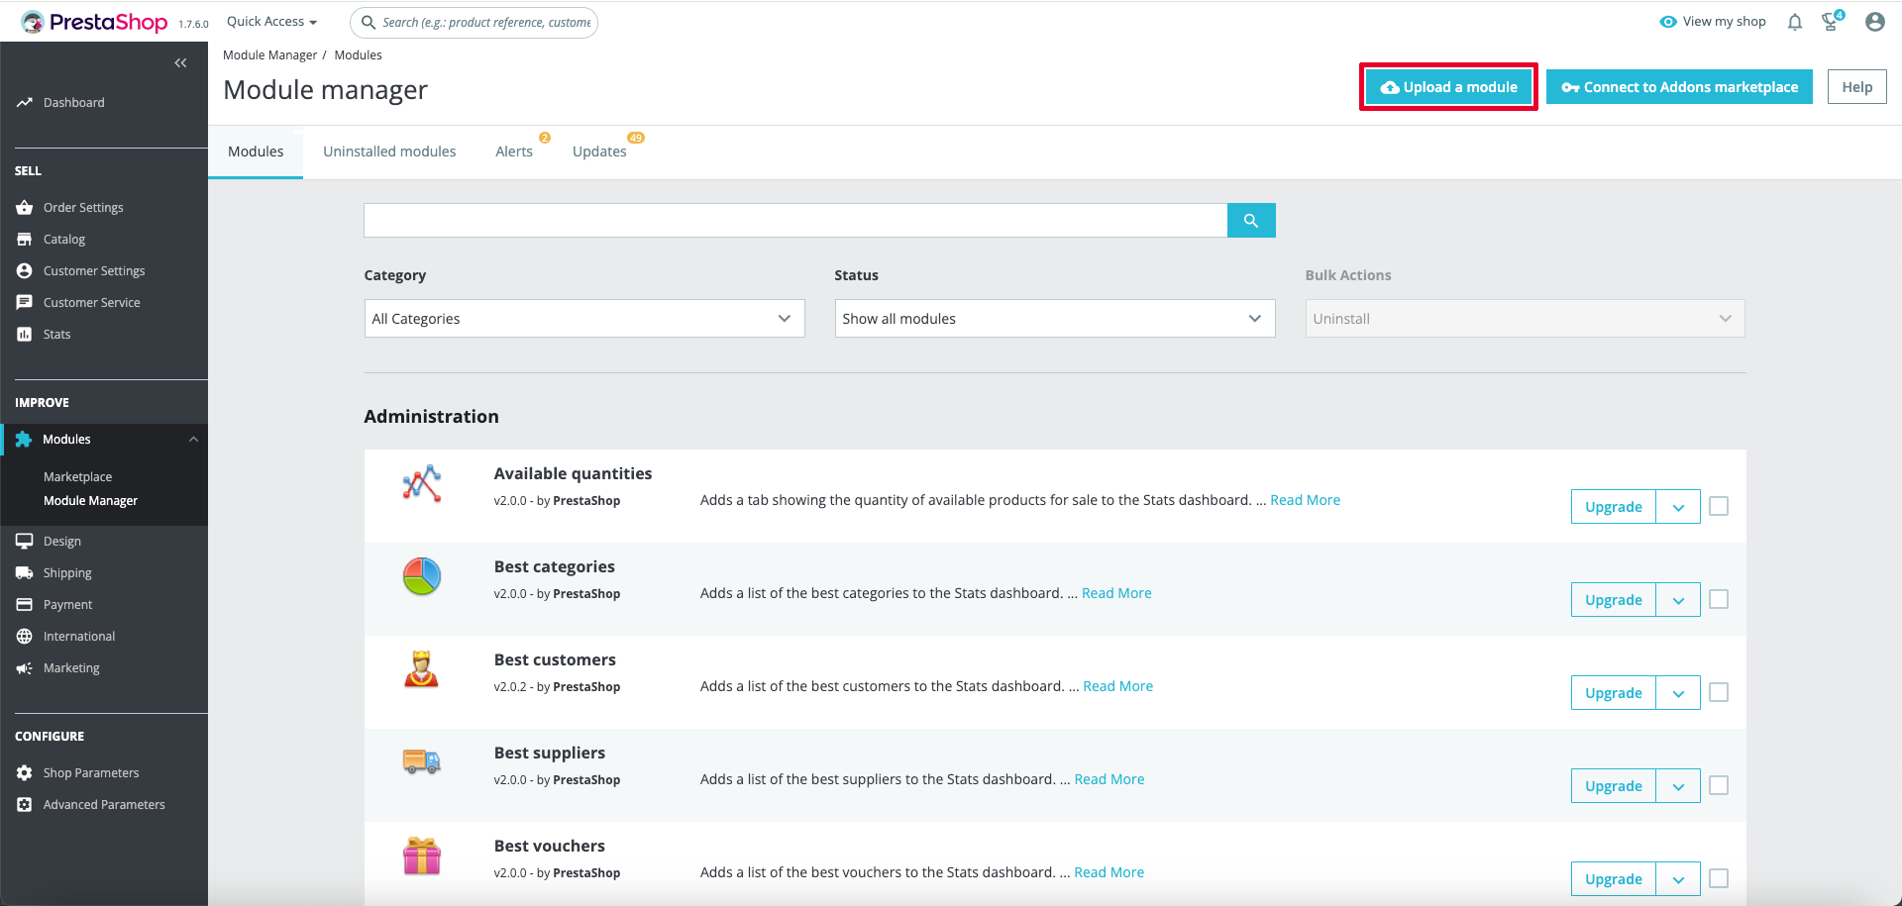Tick the Best suppliers module checkbox
Image resolution: width=1902 pixels, height=906 pixels.
[1719, 786]
